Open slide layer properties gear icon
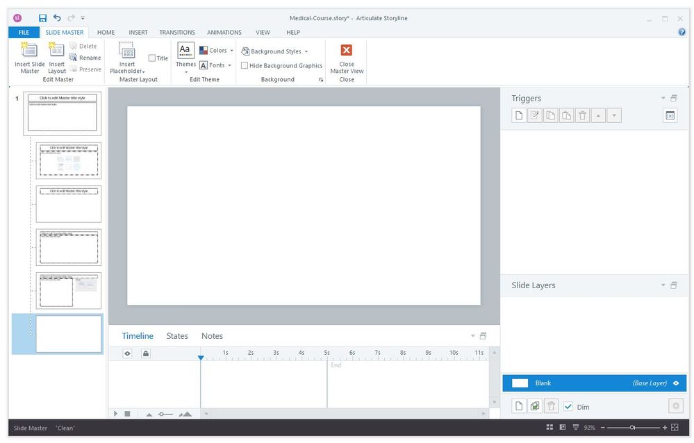 click(675, 406)
